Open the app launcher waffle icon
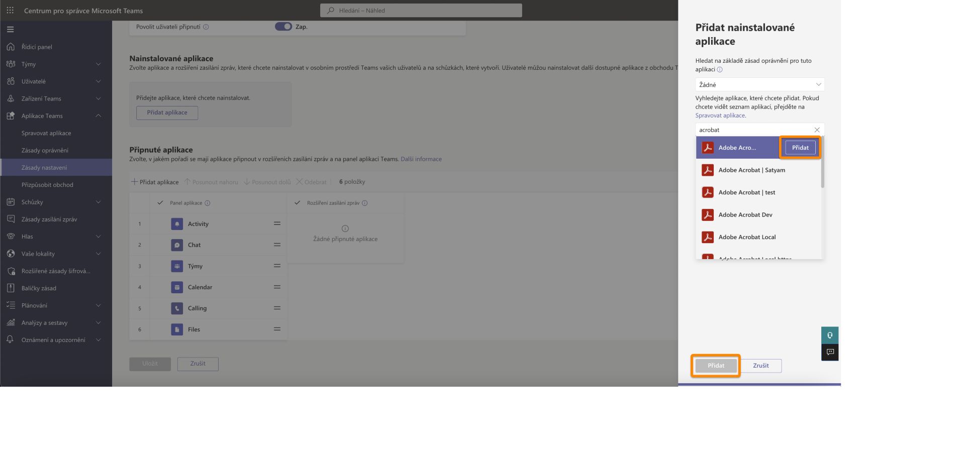This screenshot has width=965, height=464. (x=10, y=10)
